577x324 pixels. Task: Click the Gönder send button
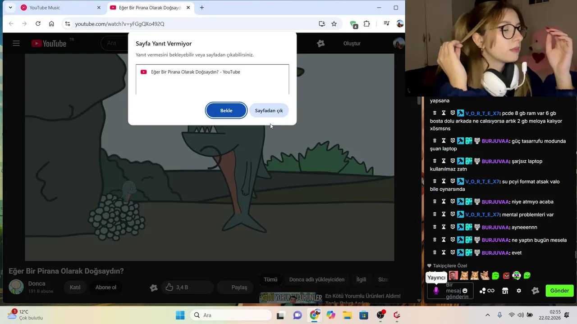pyautogui.click(x=559, y=291)
